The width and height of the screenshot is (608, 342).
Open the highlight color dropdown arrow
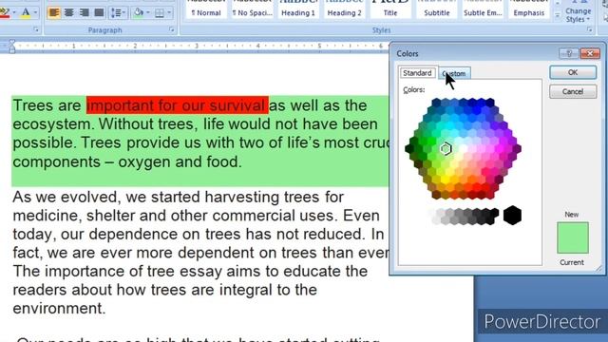(13, 12)
